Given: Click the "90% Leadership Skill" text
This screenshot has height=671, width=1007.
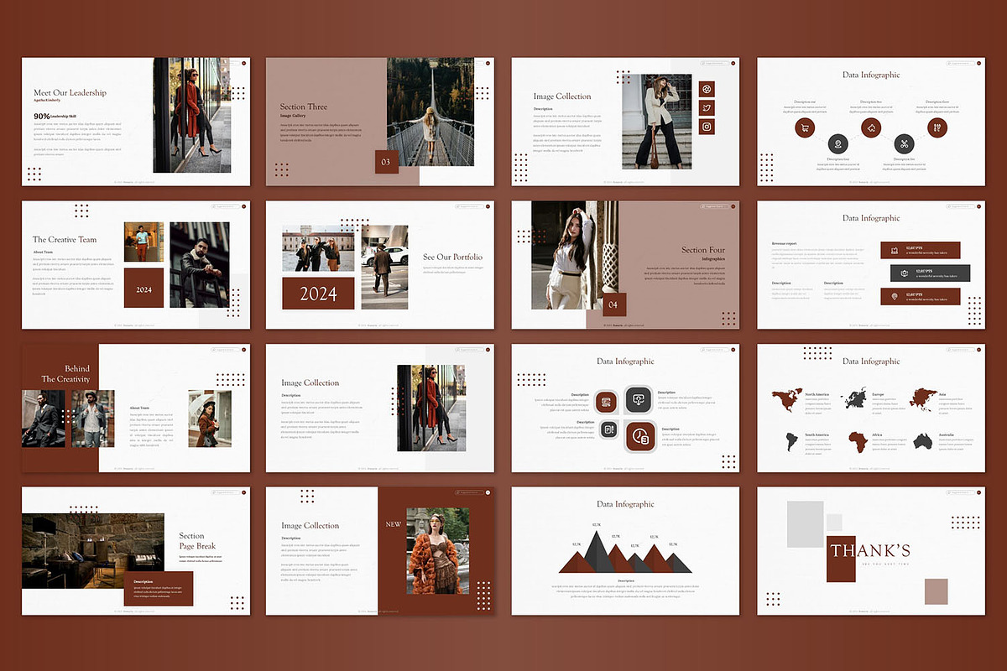Looking at the screenshot, I should (x=55, y=116).
